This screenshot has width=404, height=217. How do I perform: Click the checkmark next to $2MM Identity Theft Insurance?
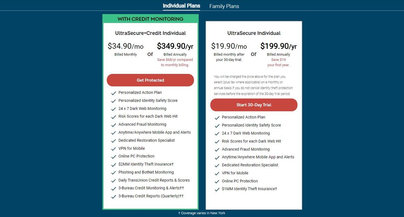pos(113,165)
